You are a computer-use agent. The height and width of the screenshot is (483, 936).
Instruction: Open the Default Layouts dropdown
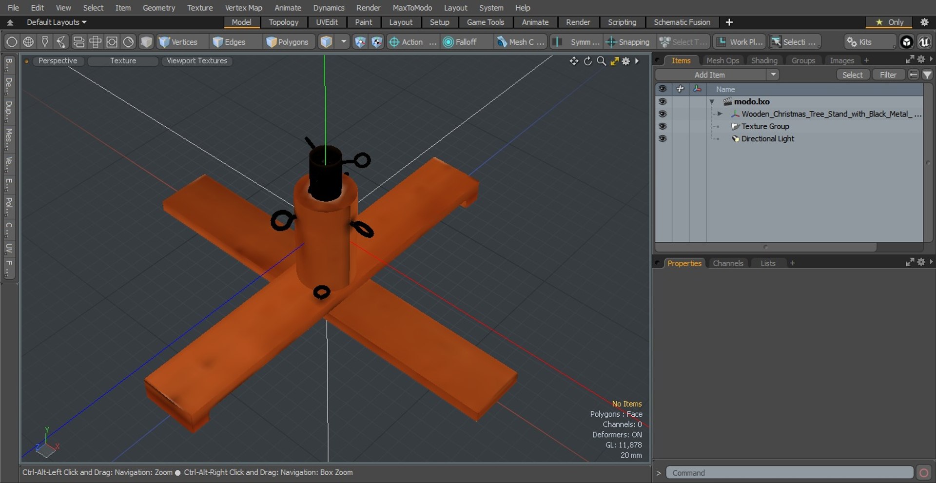[56, 22]
